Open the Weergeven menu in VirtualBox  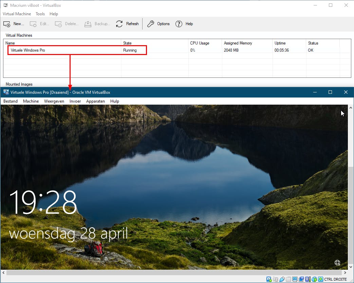point(54,101)
